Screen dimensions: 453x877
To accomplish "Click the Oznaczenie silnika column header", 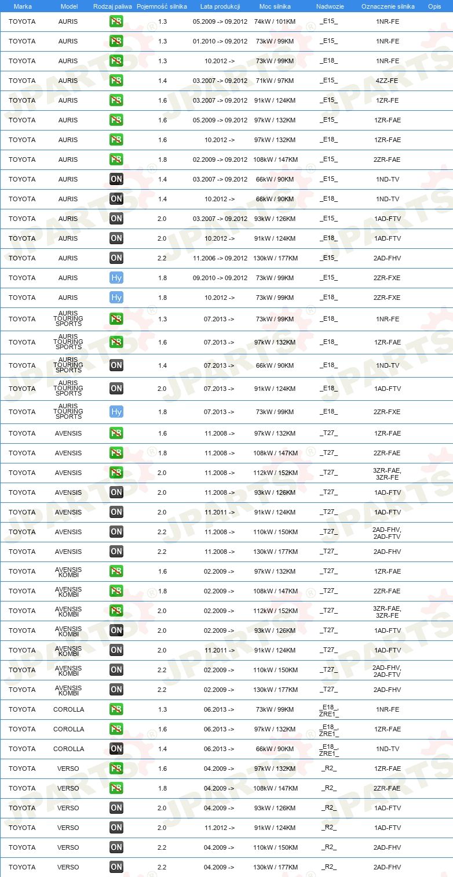I will [x=388, y=6].
